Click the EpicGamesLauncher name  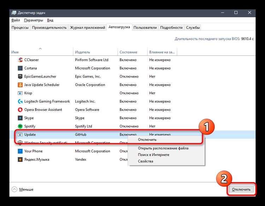[x=40, y=76]
